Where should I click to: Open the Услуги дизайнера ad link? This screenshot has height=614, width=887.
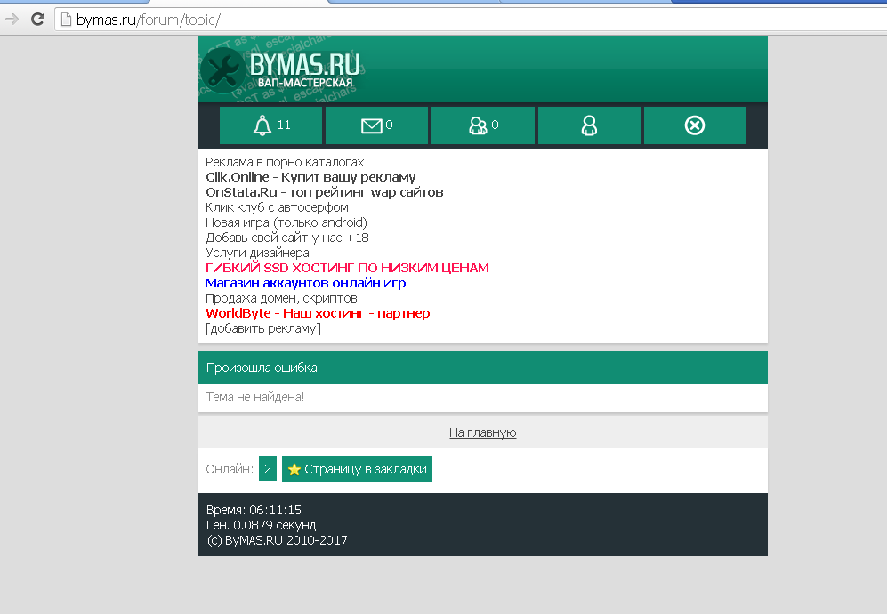(257, 253)
